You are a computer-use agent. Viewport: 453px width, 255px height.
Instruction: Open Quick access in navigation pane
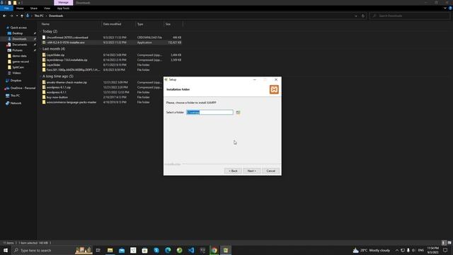point(18,28)
